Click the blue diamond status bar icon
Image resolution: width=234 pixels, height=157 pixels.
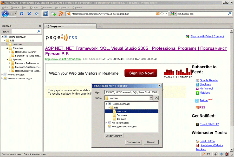click(222, 154)
